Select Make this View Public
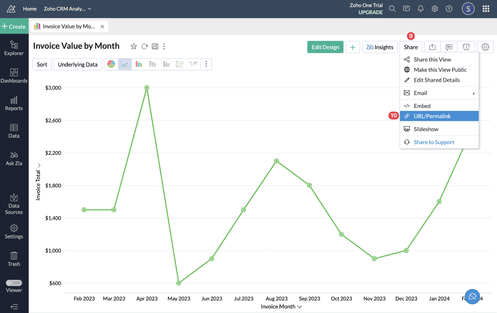This screenshot has width=497, height=313. pos(439,70)
